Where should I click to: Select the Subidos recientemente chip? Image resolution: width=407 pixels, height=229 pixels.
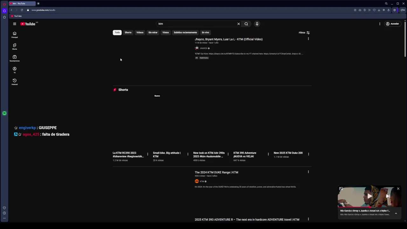tap(185, 32)
